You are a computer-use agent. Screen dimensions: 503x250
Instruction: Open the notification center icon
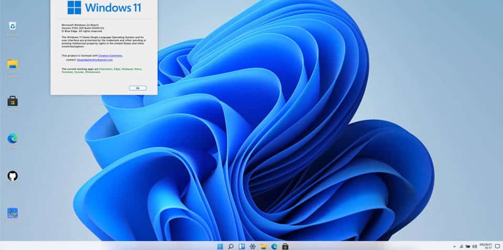click(x=497, y=246)
